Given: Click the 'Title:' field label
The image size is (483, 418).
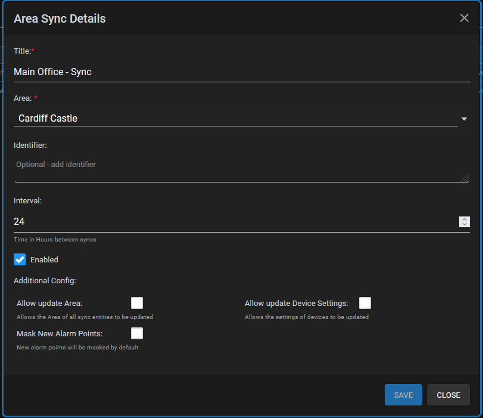Looking at the screenshot, I should [23, 51].
